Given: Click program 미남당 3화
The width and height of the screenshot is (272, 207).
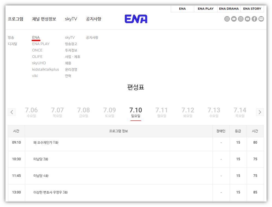Looking at the screenshot, I should click(x=41, y=159).
